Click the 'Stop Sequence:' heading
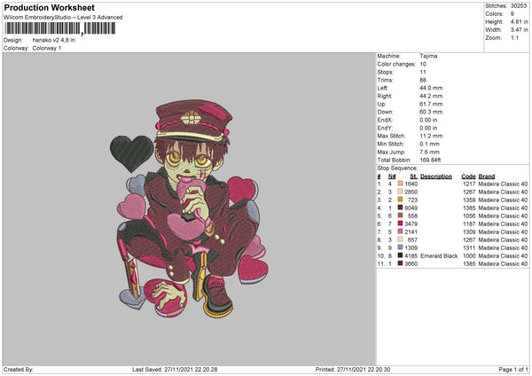The width and height of the screenshot is (532, 376). point(397,168)
